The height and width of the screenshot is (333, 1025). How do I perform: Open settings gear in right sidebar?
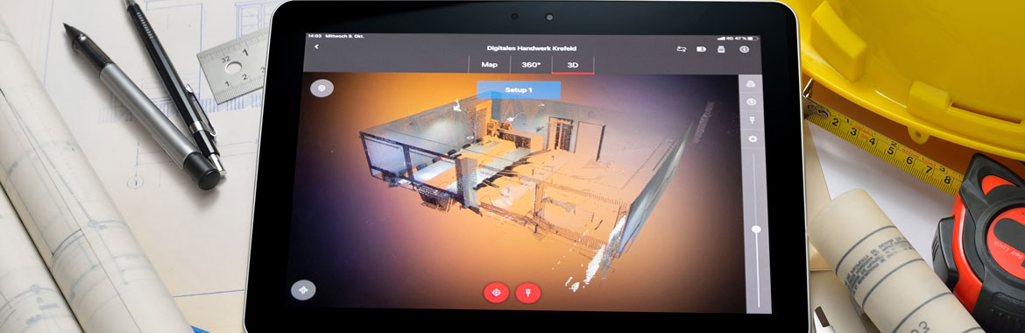coord(753,138)
